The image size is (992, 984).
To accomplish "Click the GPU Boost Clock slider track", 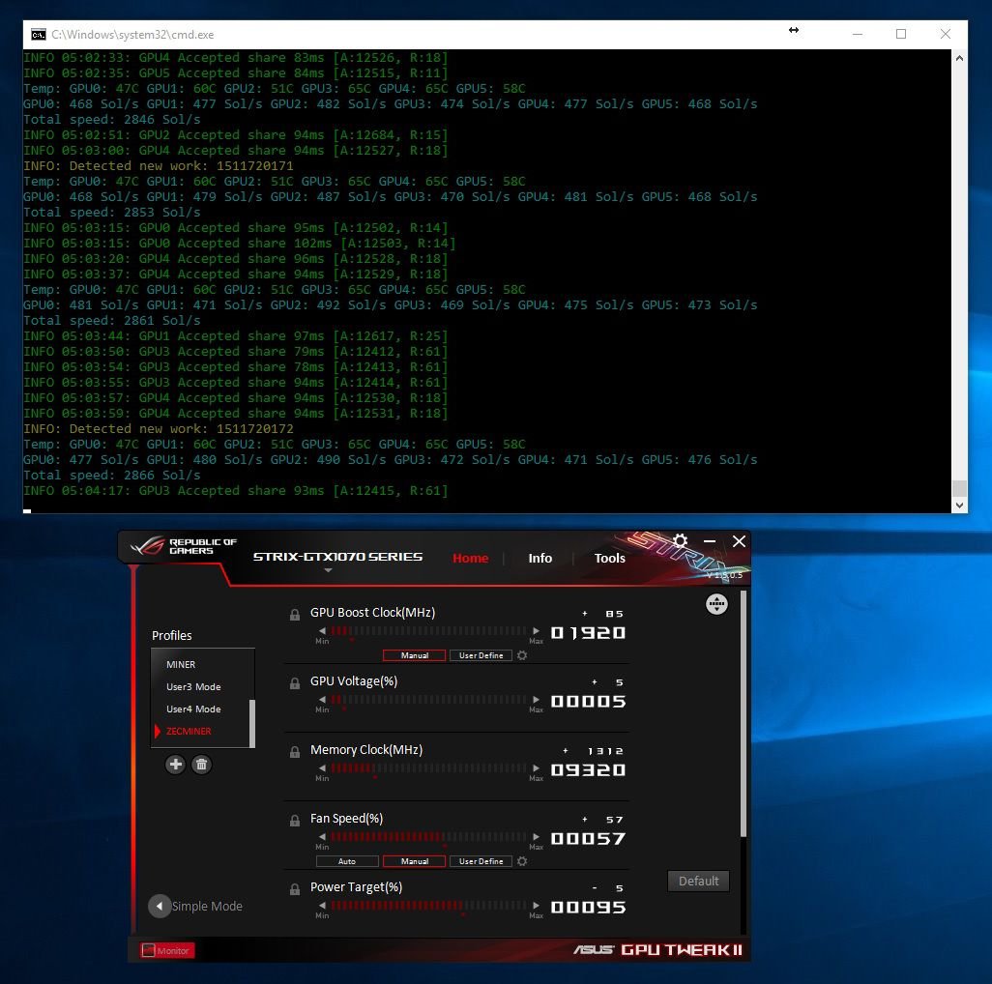I will (x=428, y=630).
